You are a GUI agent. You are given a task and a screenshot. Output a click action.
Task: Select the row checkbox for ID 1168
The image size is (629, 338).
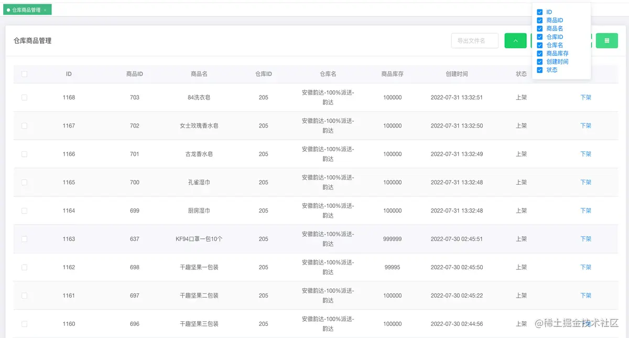[x=24, y=98]
